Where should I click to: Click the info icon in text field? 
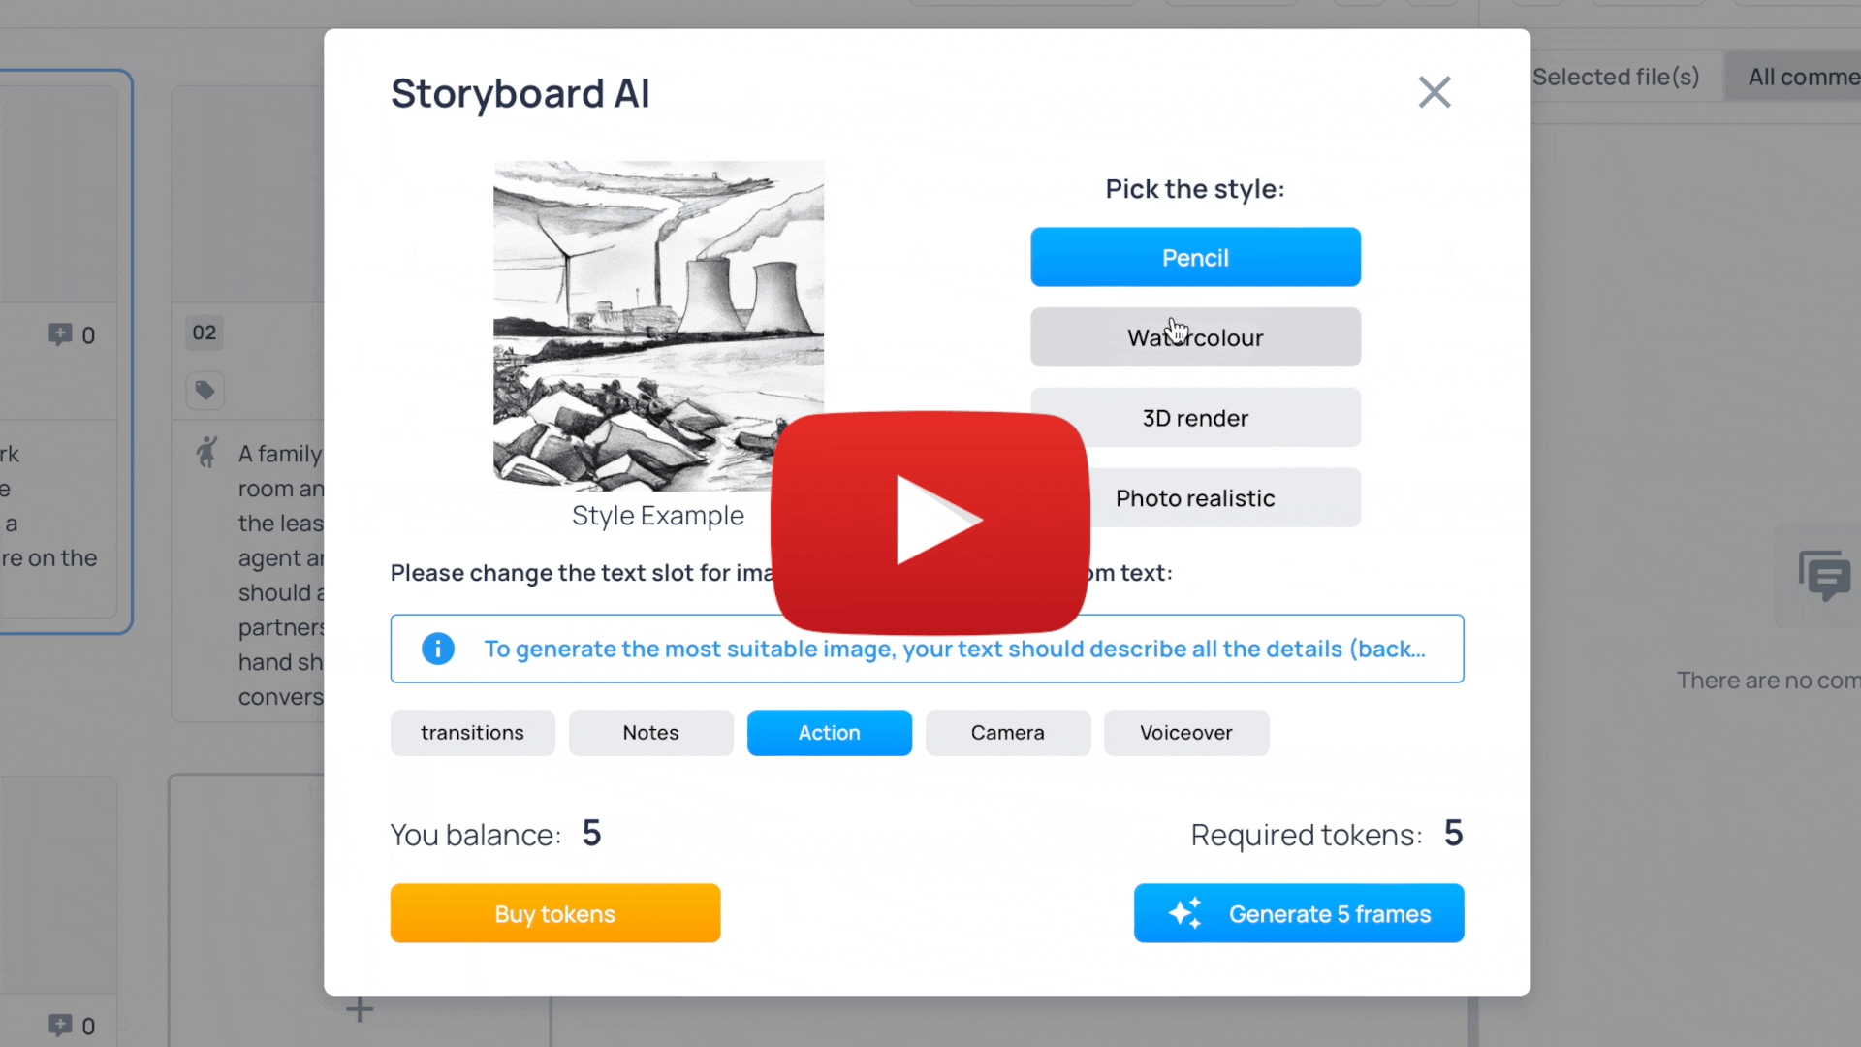coord(437,650)
